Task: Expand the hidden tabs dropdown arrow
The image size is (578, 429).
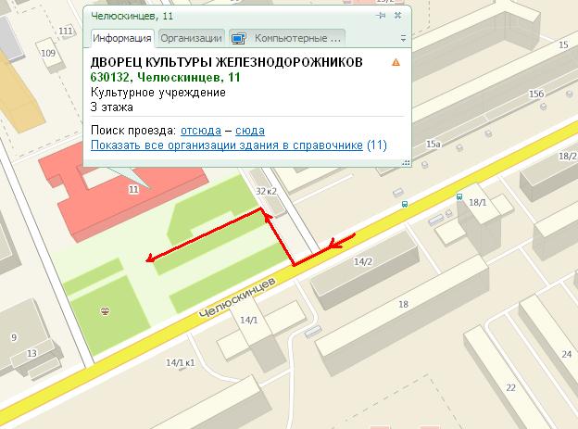Action: click(403, 38)
